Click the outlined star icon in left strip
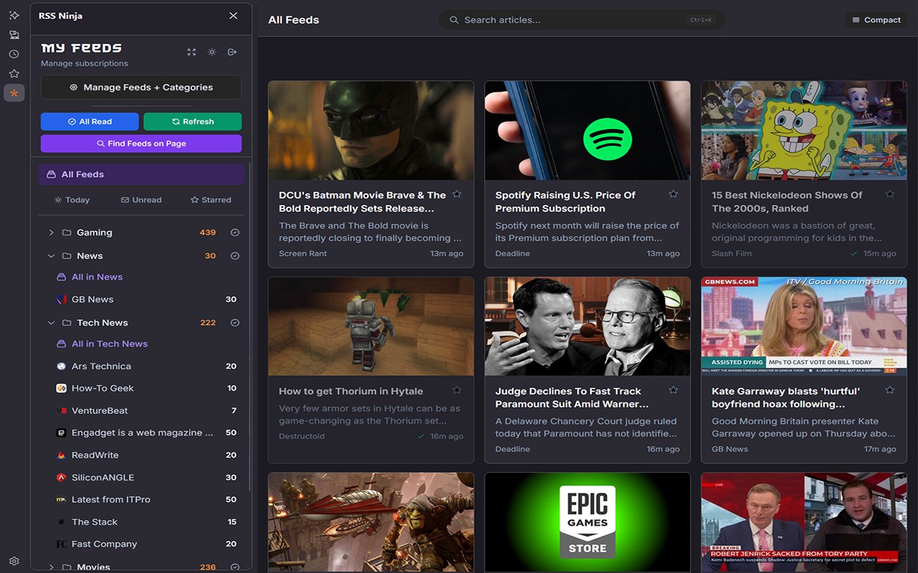This screenshot has height=573, width=918. pyautogui.click(x=14, y=73)
